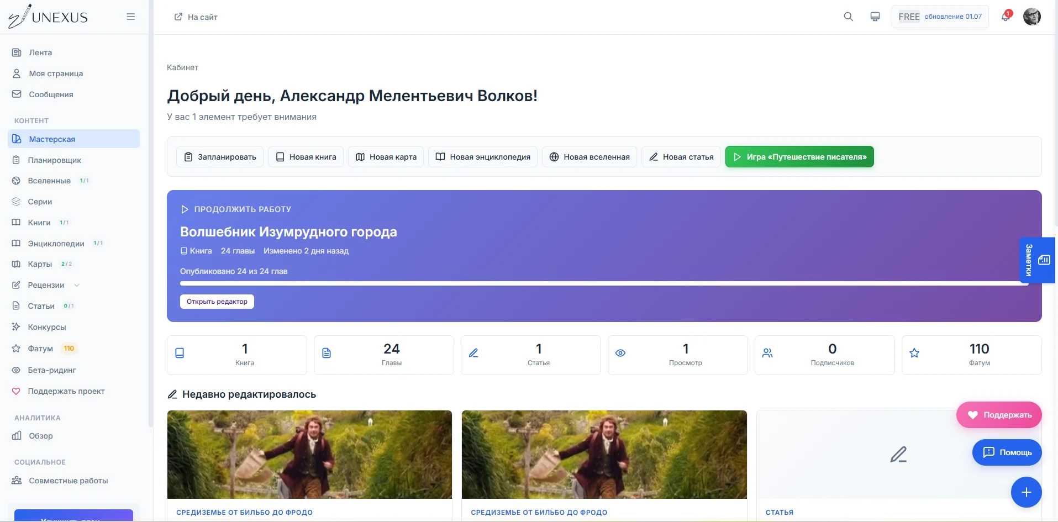Open the second Средиземье card thumbnail
Screen dimensions: 1058x522
(604, 455)
